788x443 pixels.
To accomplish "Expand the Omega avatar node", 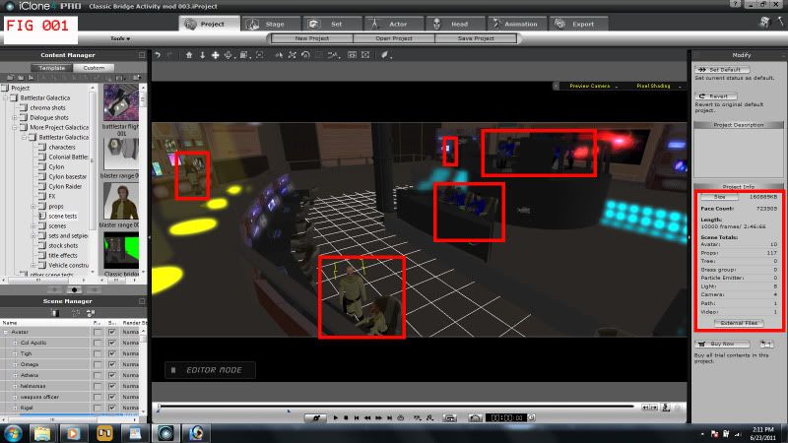I will 15,364.
